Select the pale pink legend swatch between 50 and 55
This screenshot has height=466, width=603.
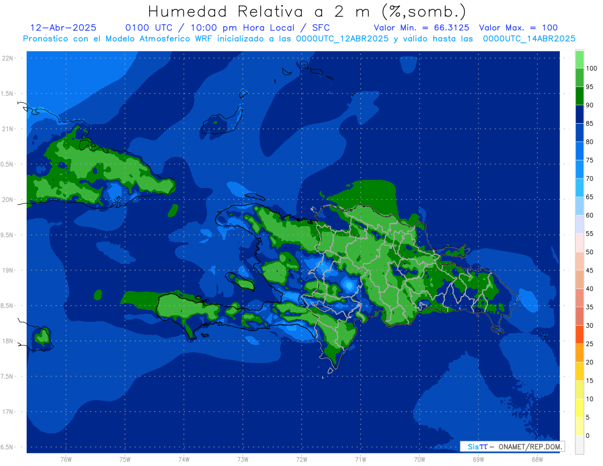[x=579, y=243]
